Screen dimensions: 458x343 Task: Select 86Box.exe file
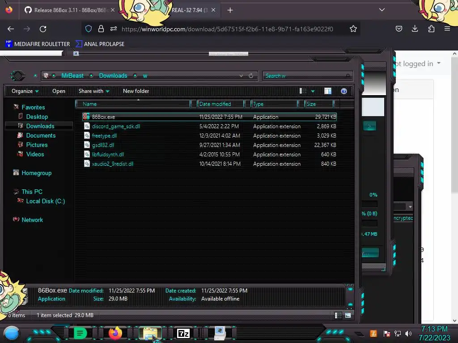(x=209, y=117)
